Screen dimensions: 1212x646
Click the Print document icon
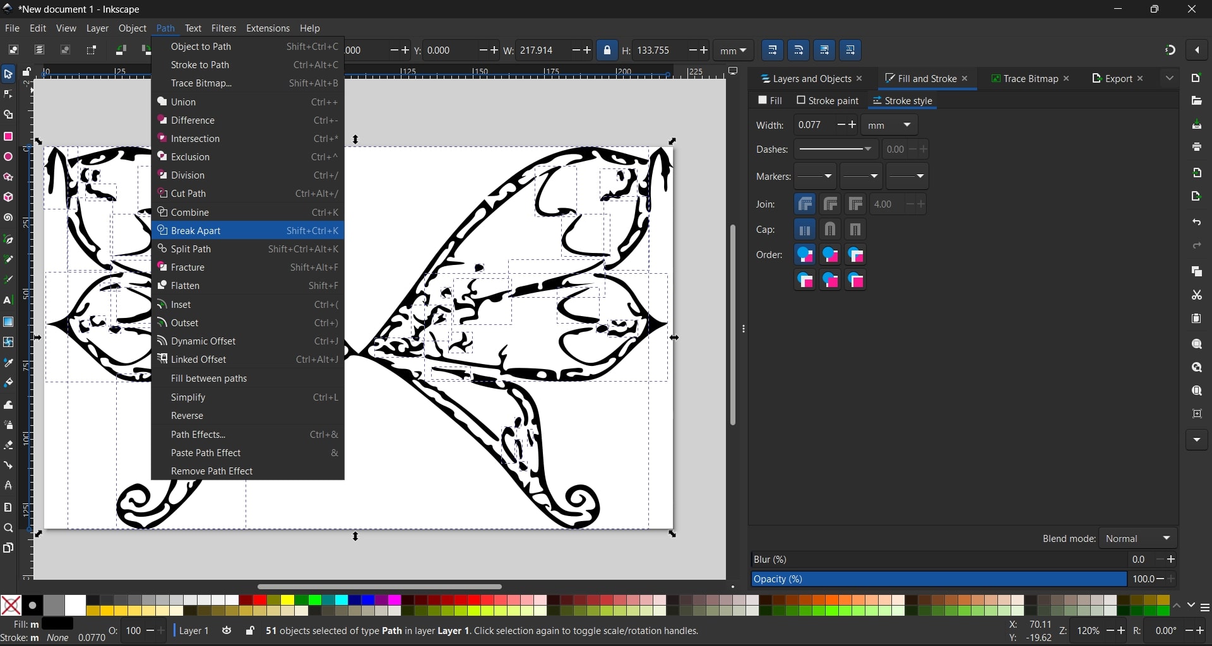click(x=1197, y=147)
